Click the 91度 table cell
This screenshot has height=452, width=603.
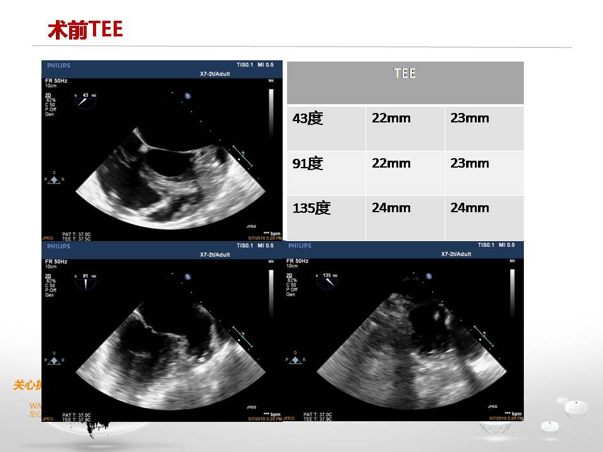pyautogui.click(x=326, y=173)
